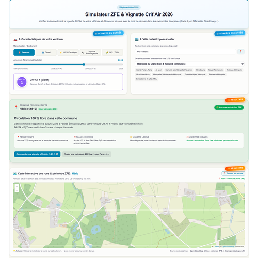This screenshot has width=258, height=258.
Task: Pick the de Lyon chip
Action: pyautogui.click(x=158, y=70)
